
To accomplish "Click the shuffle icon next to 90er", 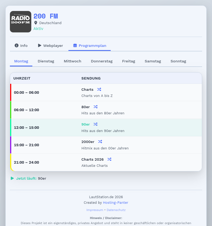I will (95, 124).
